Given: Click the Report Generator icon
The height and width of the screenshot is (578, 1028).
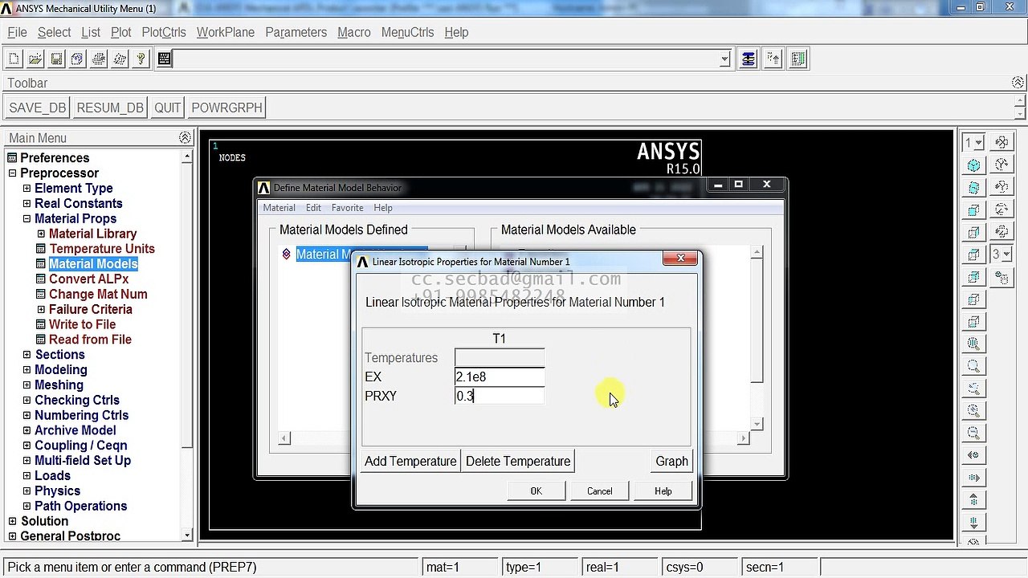Looking at the screenshot, I should tap(120, 59).
